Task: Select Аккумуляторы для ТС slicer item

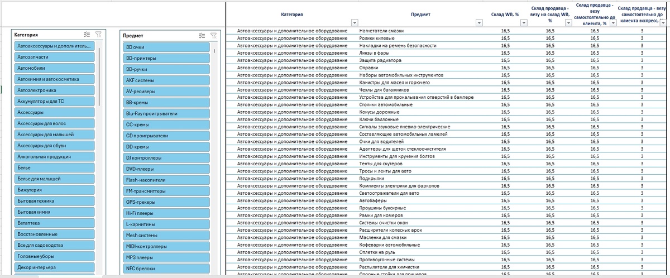Action: (54, 101)
